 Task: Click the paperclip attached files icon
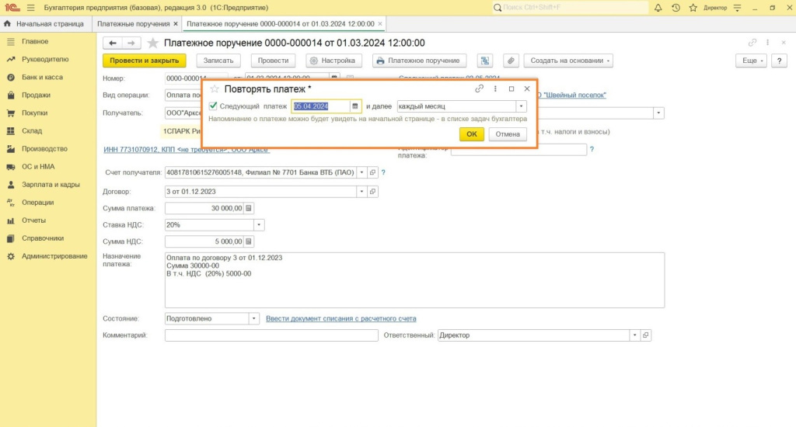[x=511, y=61]
